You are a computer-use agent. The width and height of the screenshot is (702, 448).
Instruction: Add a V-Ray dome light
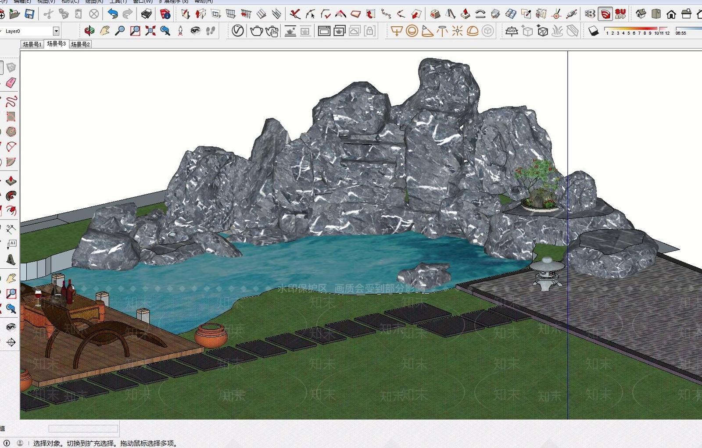[x=472, y=31]
